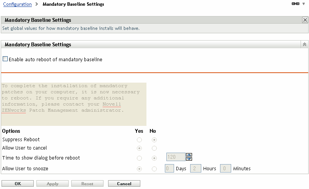The height and width of the screenshot is (189, 309).
Task: Click the chain link icon at top right
Action: point(295,4)
